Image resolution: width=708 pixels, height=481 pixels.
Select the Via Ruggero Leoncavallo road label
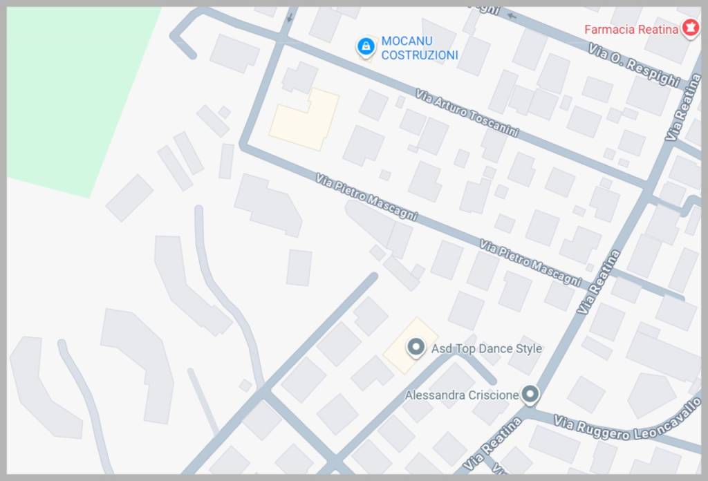click(x=628, y=421)
